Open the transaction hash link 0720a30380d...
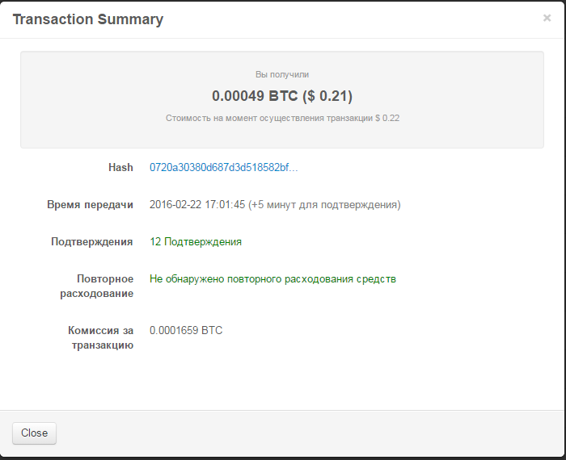Viewport: 566px width, 460px height. (x=224, y=168)
